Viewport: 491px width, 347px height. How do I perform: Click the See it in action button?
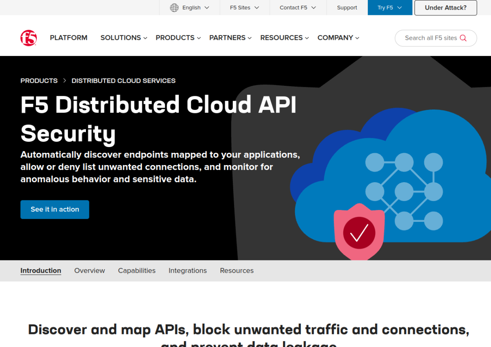(55, 210)
